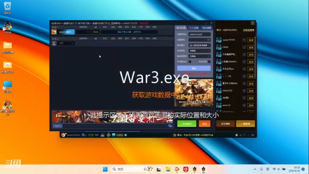
Task: Click the 35ms ping value
Action: [95, 32]
